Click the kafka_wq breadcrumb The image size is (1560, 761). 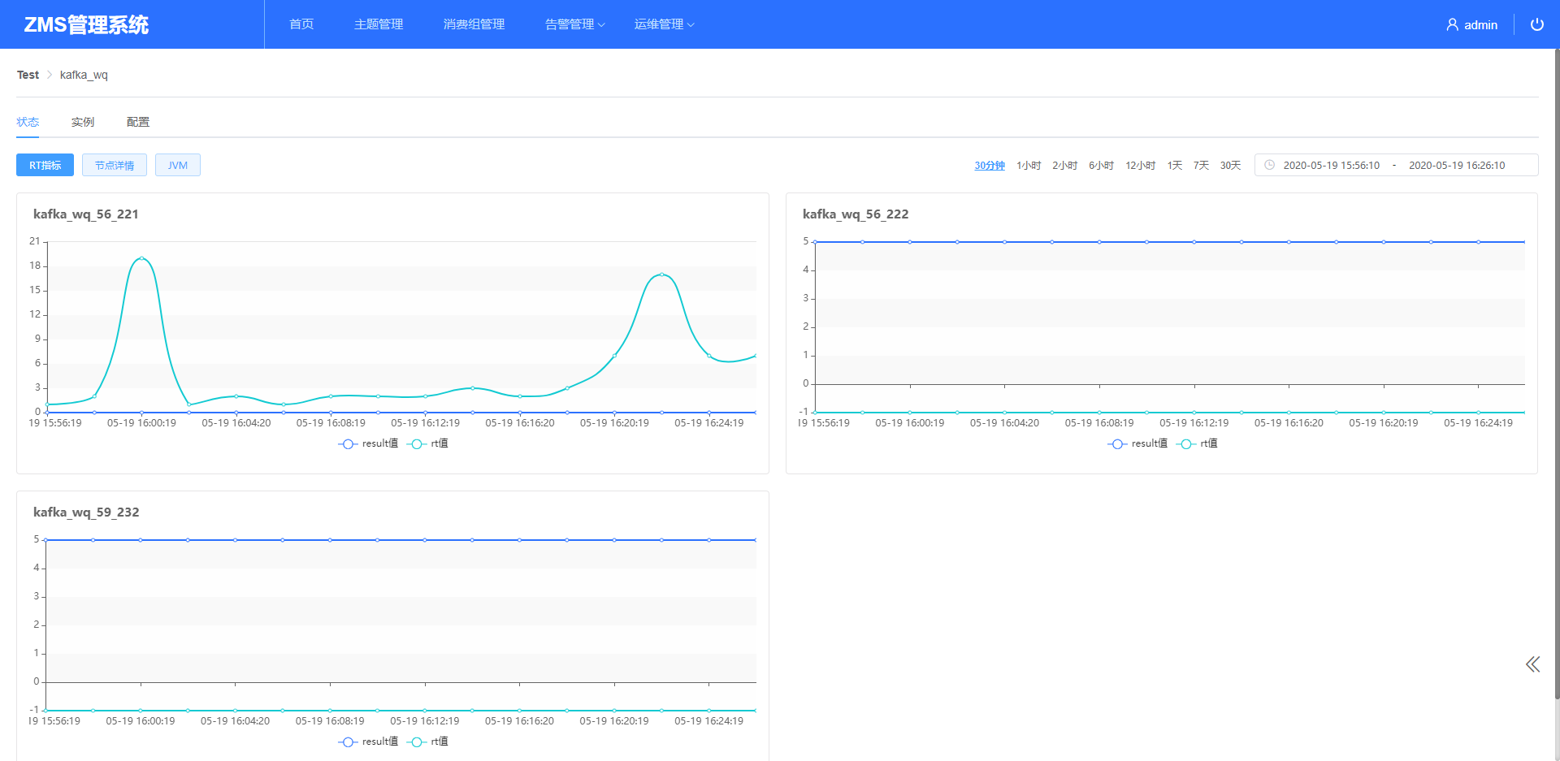(x=84, y=75)
